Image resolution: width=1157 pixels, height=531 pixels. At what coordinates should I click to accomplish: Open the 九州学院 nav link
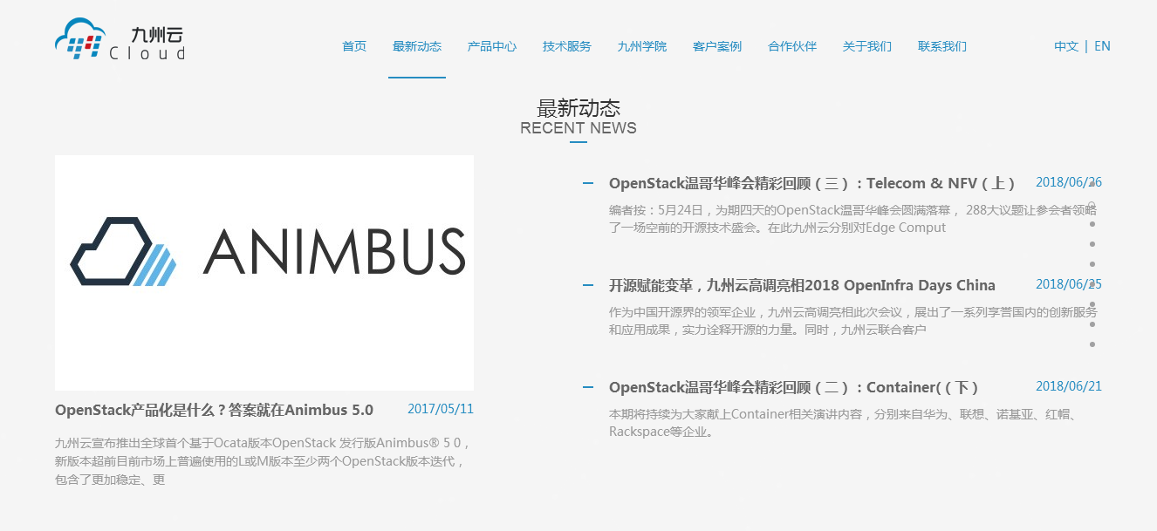[642, 46]
